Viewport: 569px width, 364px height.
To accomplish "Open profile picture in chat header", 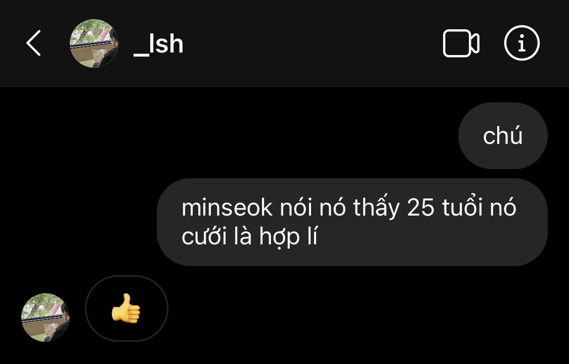I will 94,43.
